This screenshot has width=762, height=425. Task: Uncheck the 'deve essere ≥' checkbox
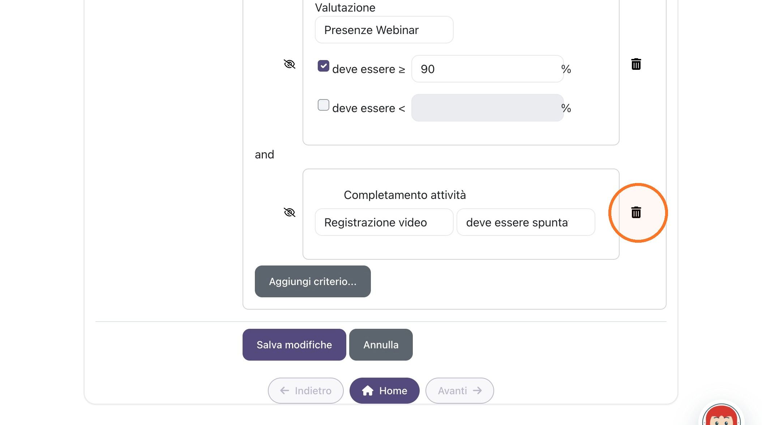point(323,66)
